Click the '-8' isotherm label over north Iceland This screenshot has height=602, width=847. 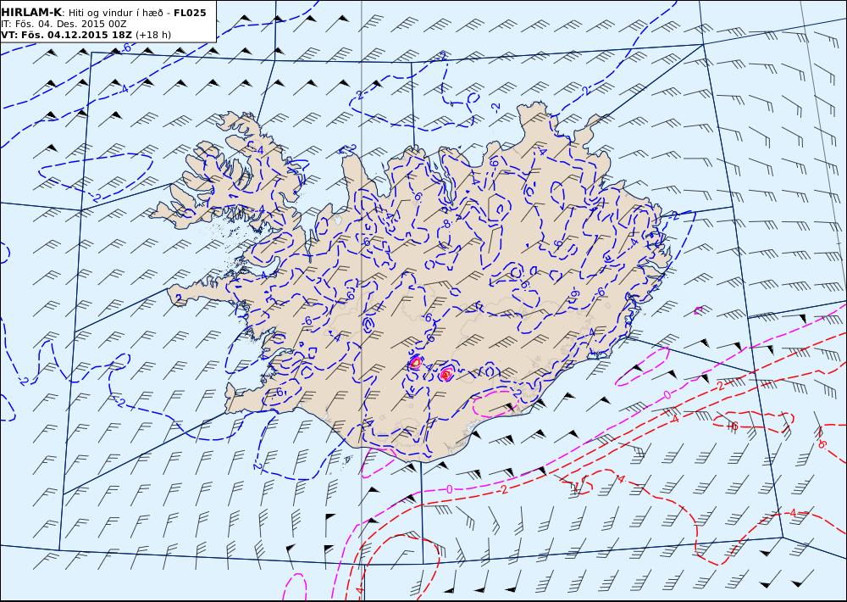click(446, 224)
